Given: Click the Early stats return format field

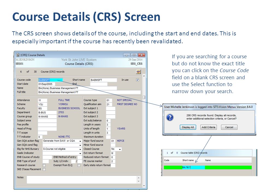Looking at the screenshot, I should (113, 165).
